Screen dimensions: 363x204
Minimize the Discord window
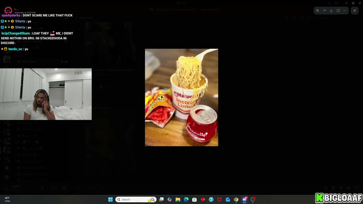click(346, 3)
